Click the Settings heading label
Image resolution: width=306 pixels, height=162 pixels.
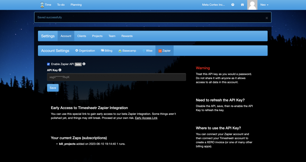tap(48, 36)
